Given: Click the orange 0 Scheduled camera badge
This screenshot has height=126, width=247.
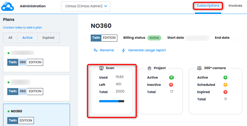Looking at the screenshot, I should tap(225, 85).
